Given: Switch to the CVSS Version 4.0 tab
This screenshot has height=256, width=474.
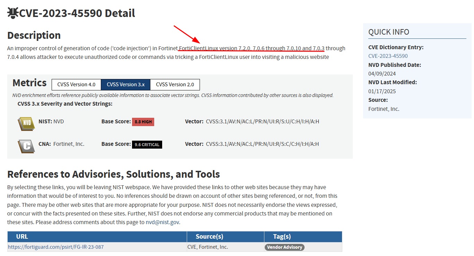Looking at the screenshot, I should pos(76,85).
